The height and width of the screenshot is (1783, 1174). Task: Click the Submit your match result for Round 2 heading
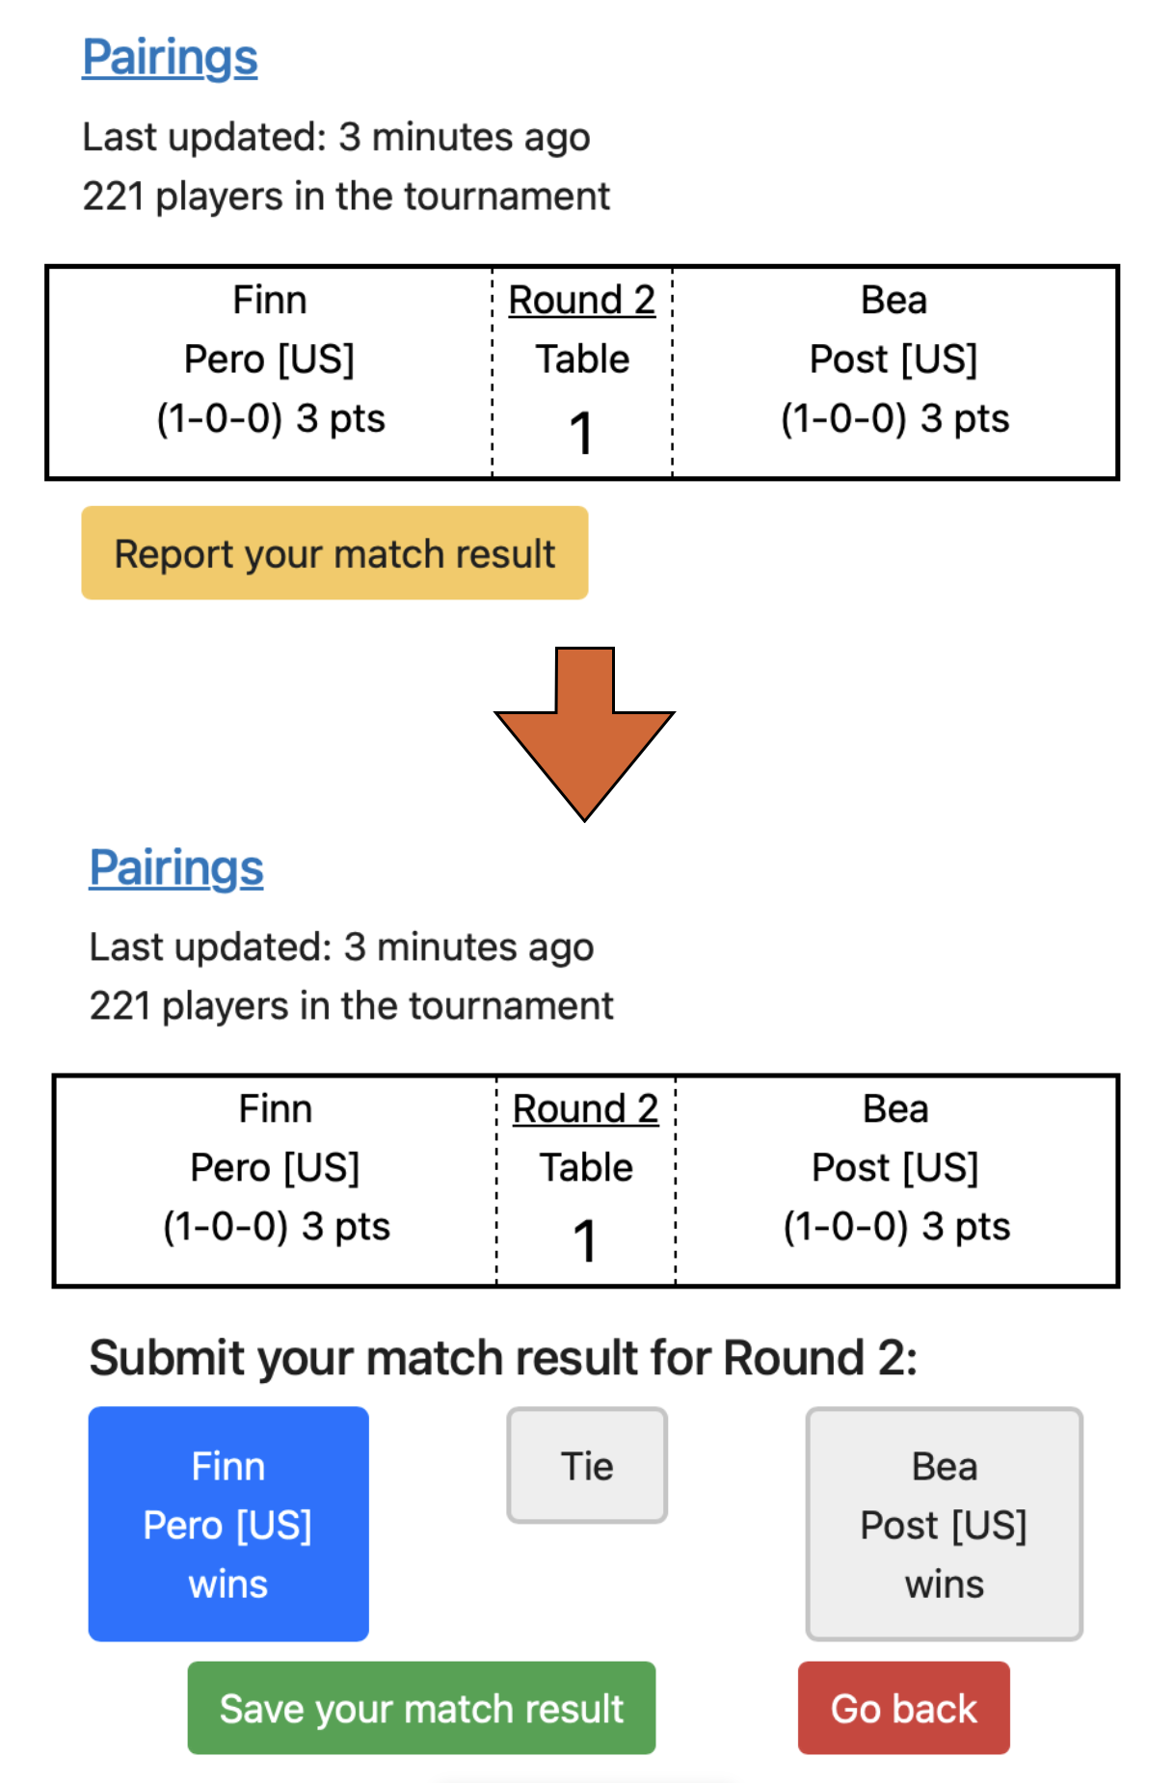point(502,1358)
